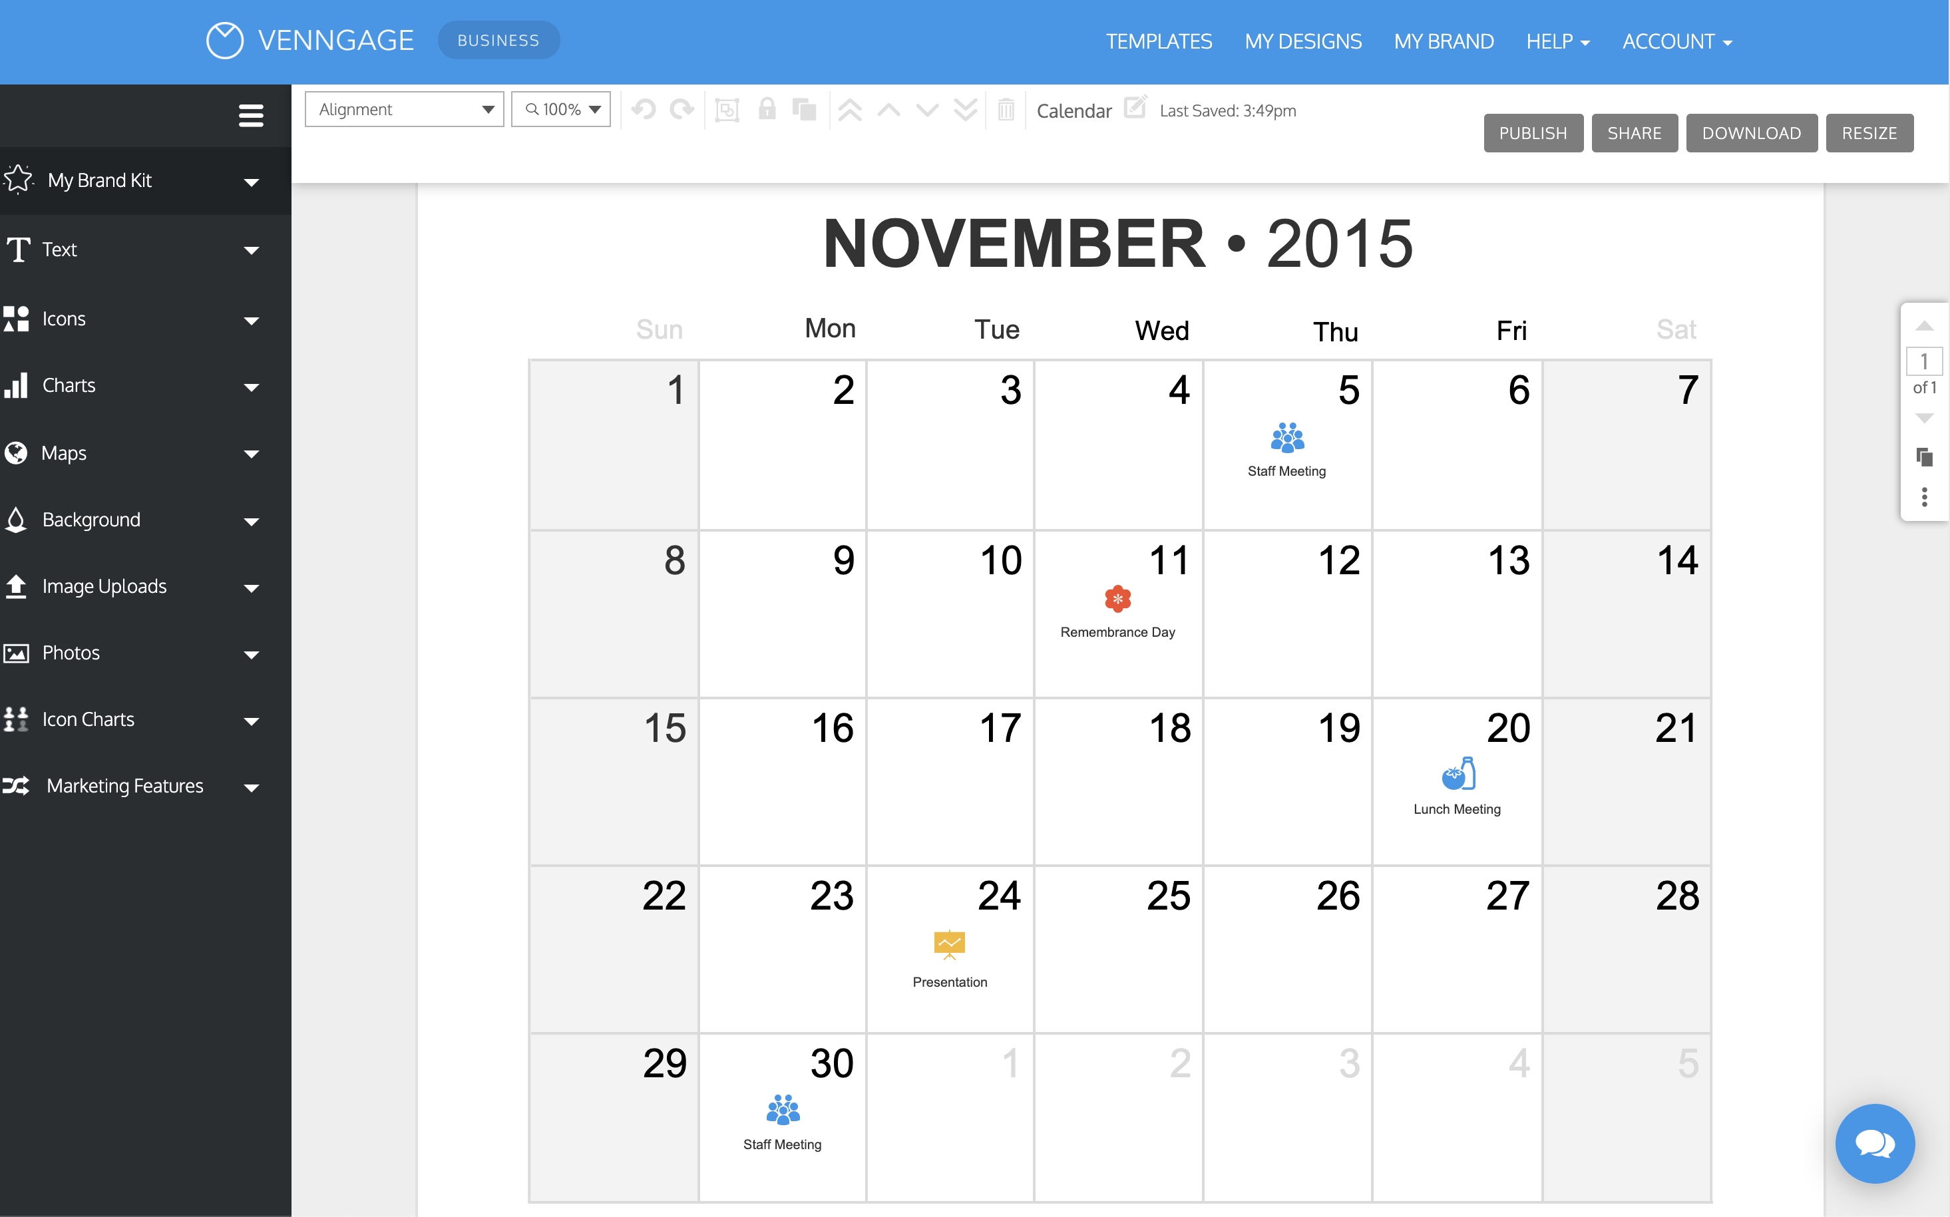Click the crop/frame icon in toolbar
This screenshot has height=1217, width=1950.
pyautogui.click(x=727, y=110)
